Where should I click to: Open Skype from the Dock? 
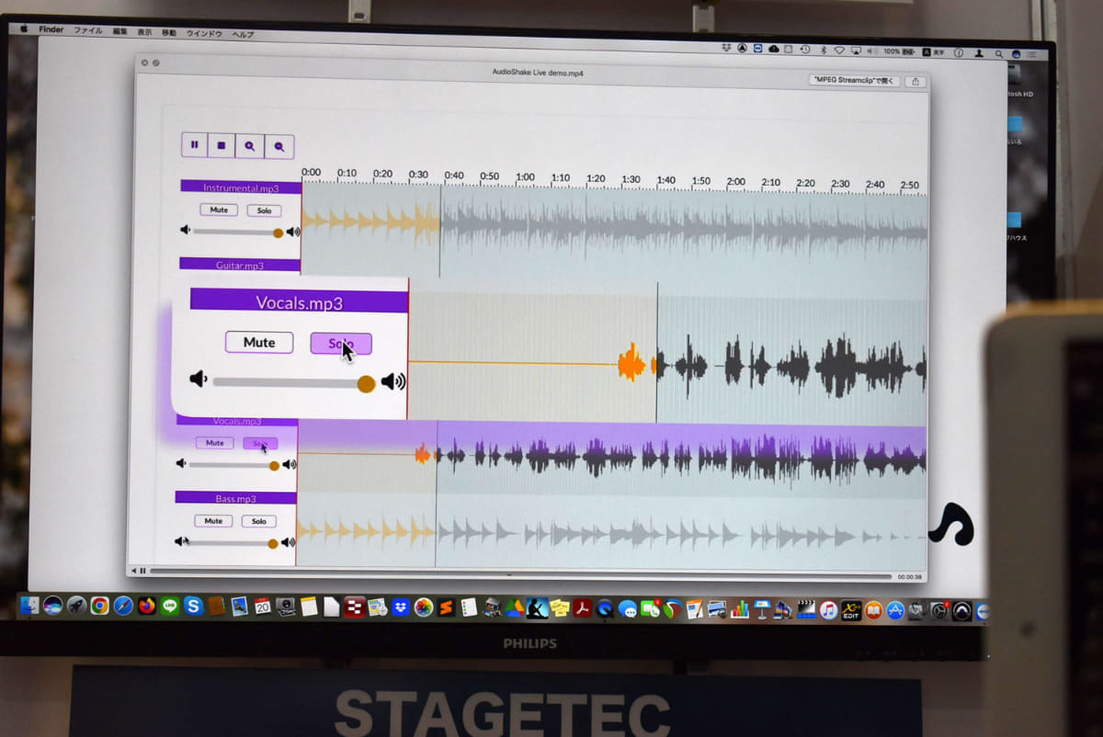coord(193,606)
